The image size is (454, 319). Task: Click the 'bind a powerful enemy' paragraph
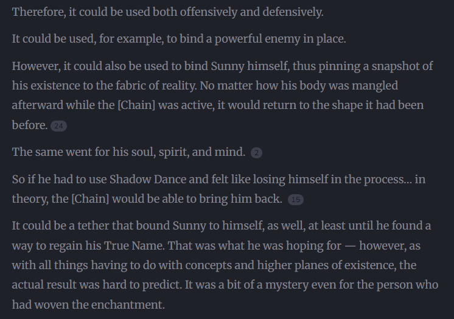(x=179, y=39)
